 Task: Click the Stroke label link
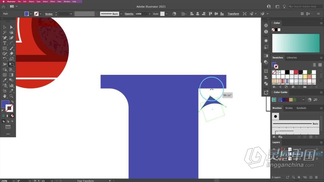point(49,14)
